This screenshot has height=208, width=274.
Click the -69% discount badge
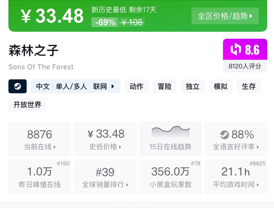(x=105, y=23)
